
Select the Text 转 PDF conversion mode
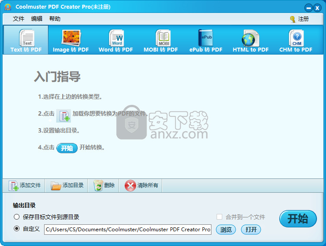tap(26, 40)
